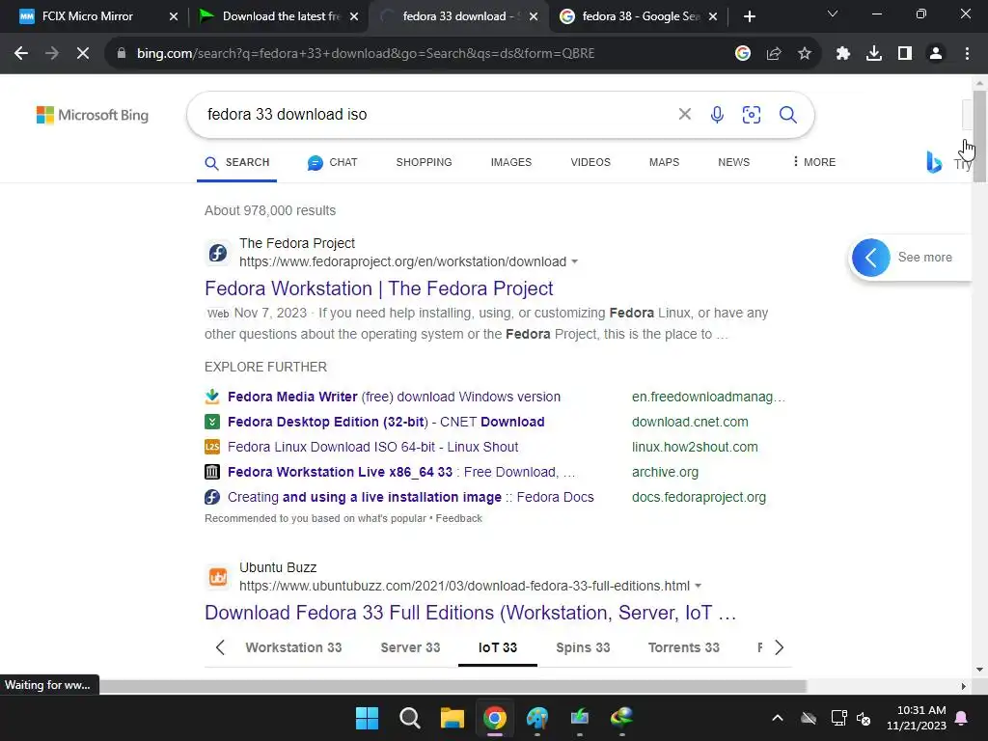Expand the ubuntubuzz.com URL dropdown arrow
Image resolution: width=988 pixels, height=741 pixels.
[x=699, y=586]
